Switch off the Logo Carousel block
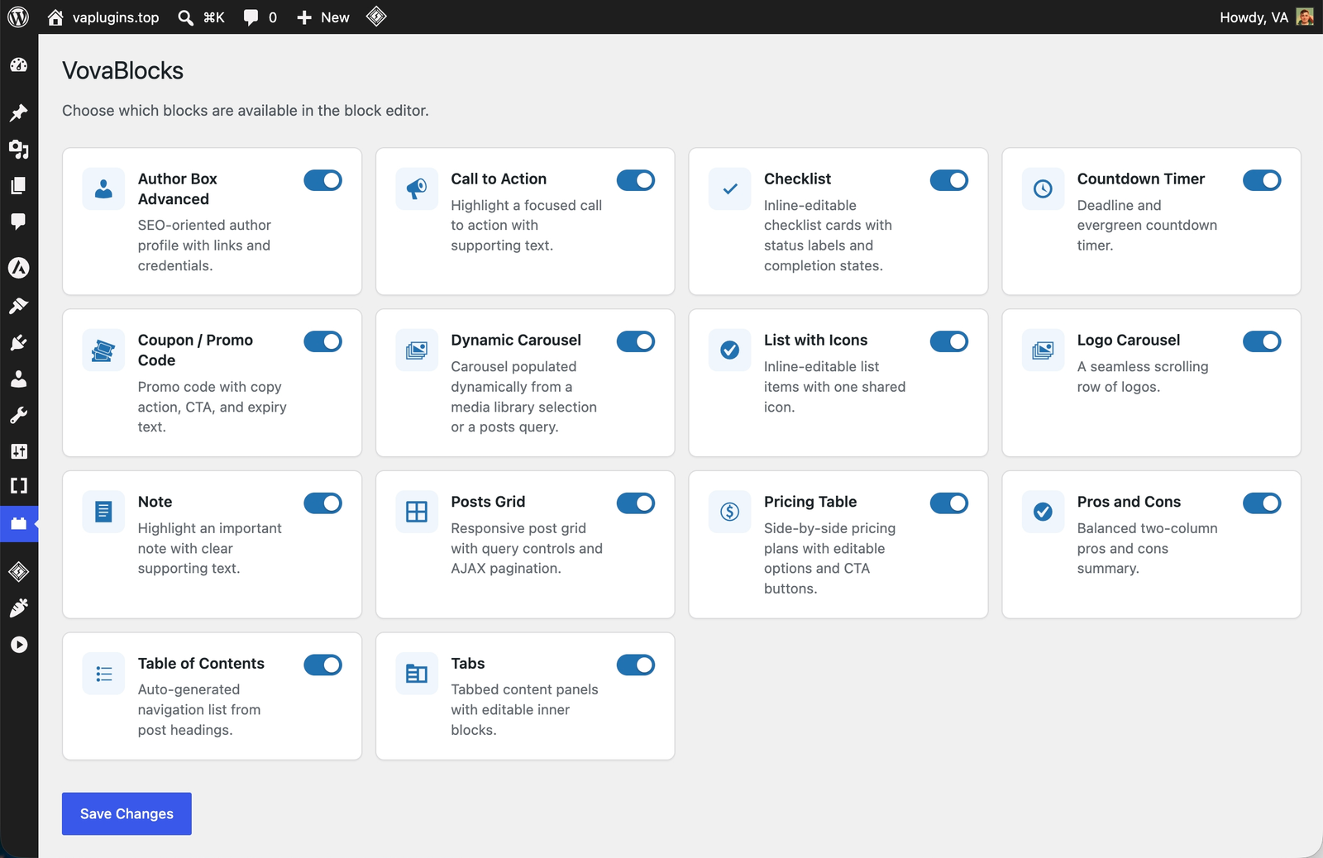 (x=1262, y=341)
